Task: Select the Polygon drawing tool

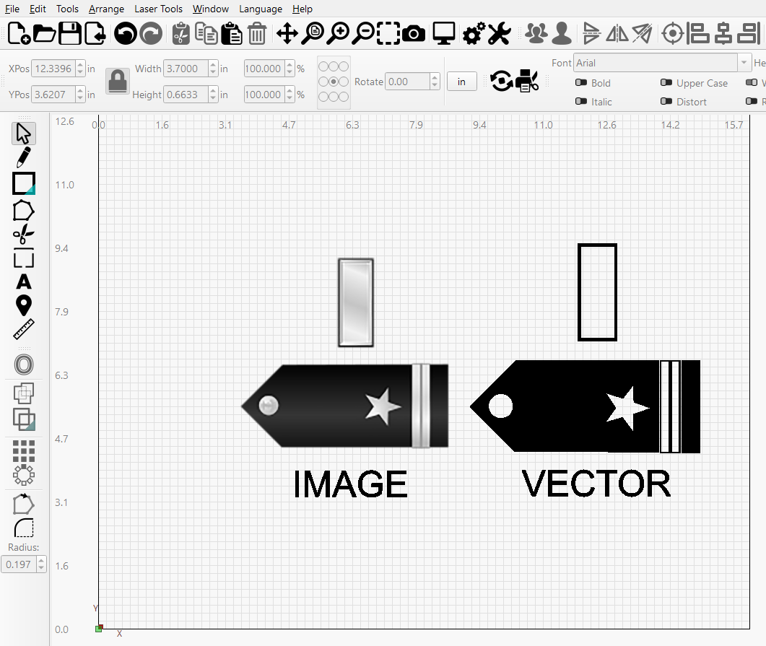Action: (23, 211)
